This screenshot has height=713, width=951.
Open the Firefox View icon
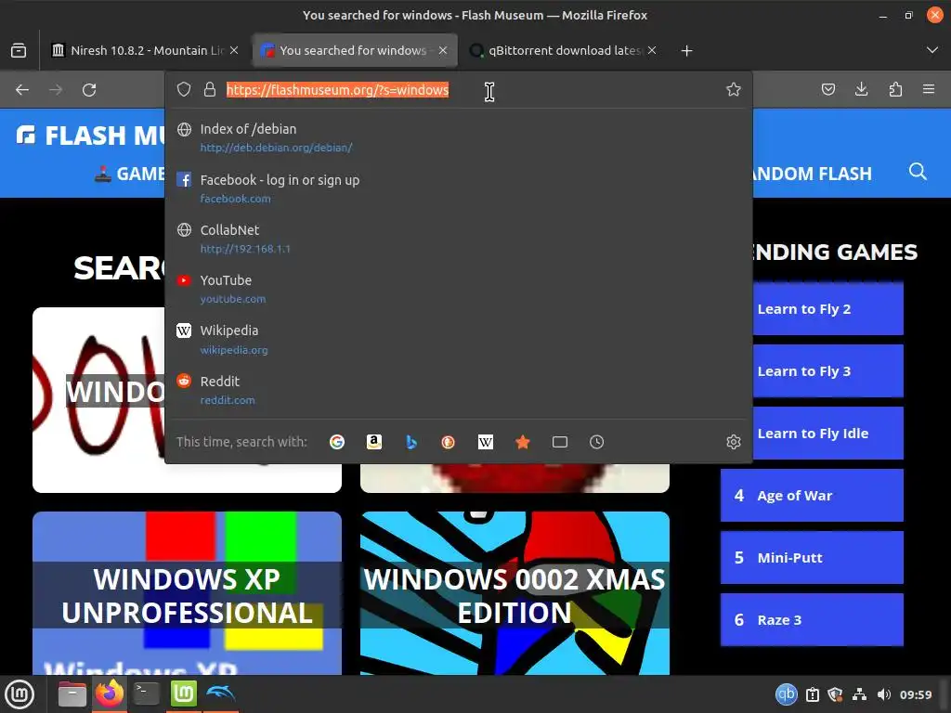click(19, 50)
